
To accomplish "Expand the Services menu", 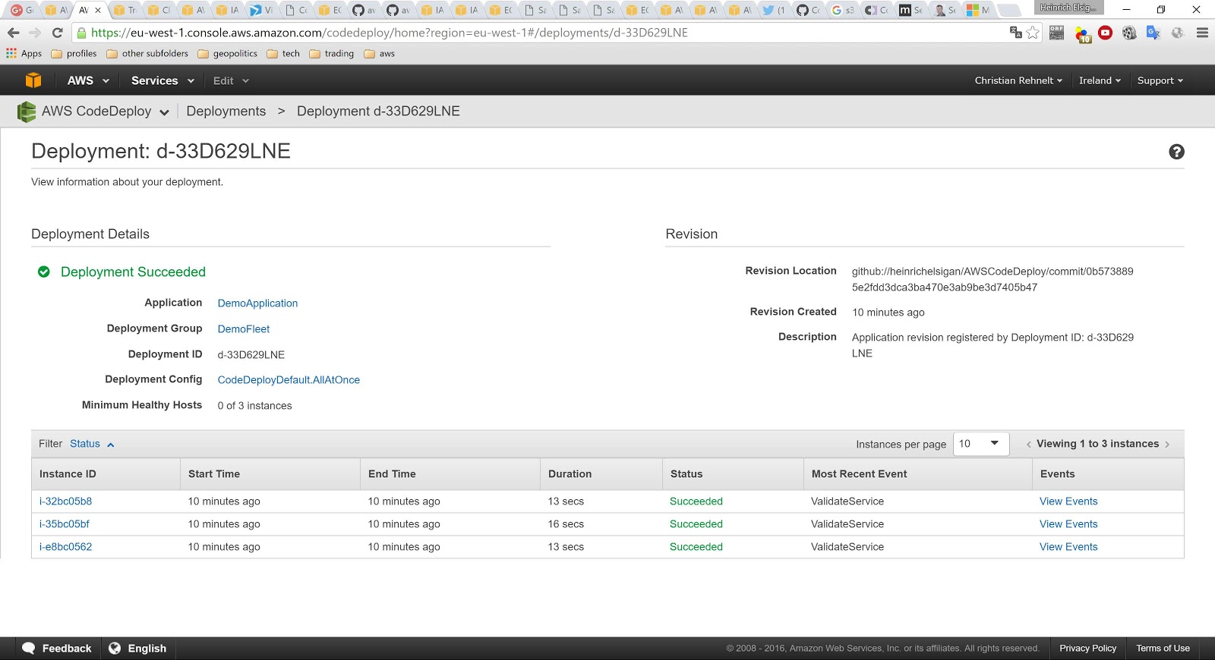I will pyautogui.click(x=163, y=80).
